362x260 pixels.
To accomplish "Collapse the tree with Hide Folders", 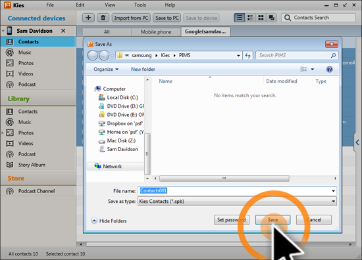I will [109, 221].
